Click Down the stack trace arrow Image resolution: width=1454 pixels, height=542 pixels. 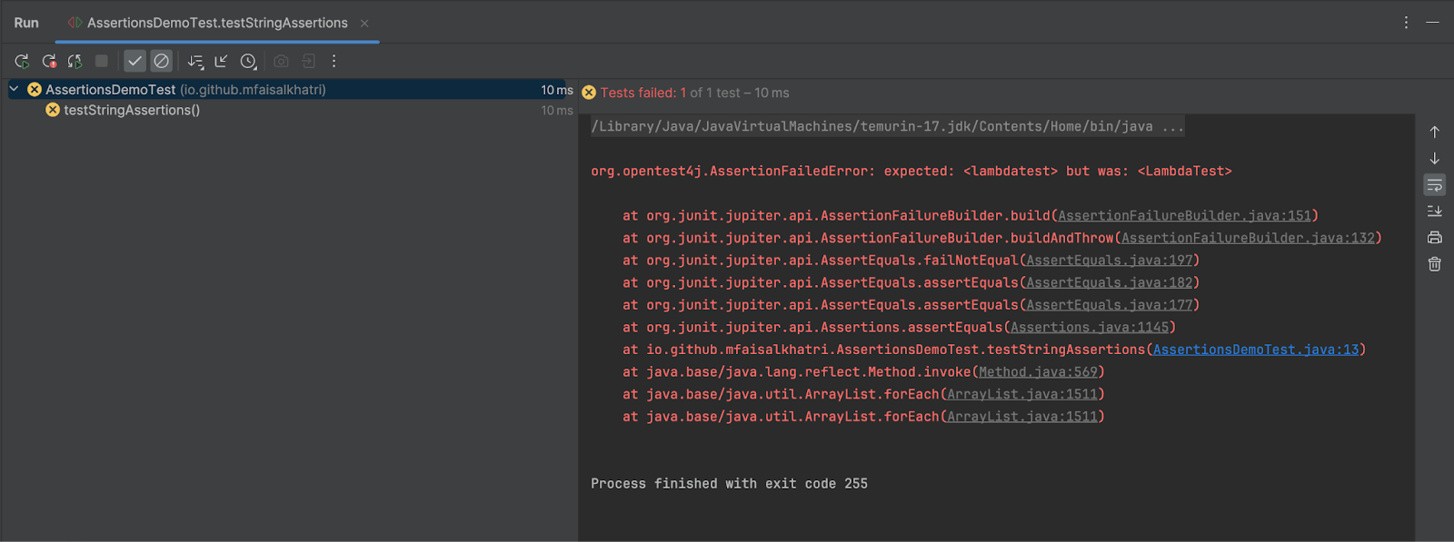[1434, 158]
